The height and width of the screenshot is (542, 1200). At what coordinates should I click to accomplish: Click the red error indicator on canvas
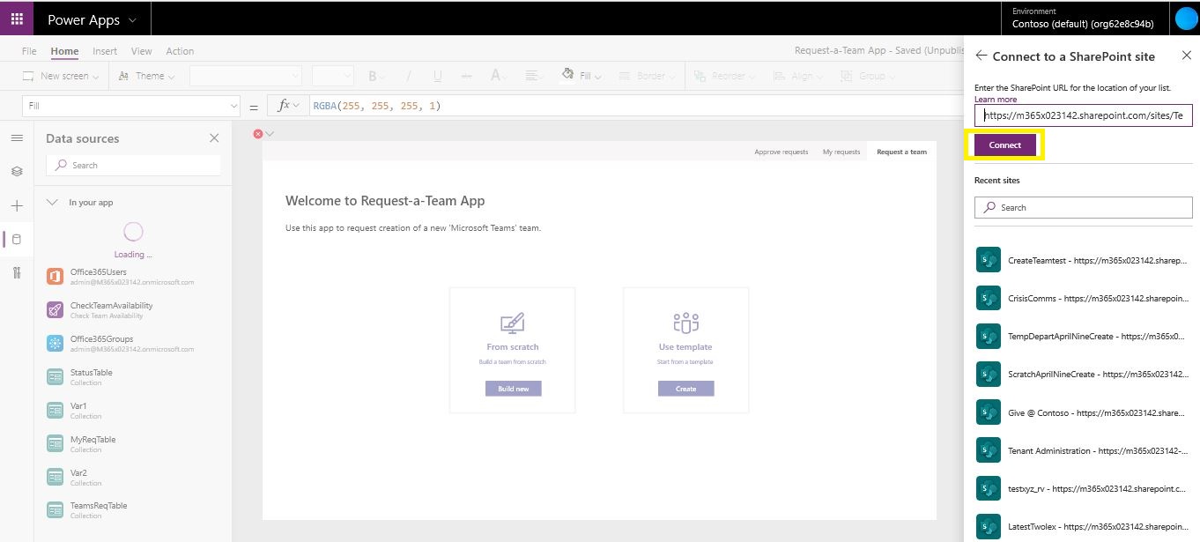point(258,134)
